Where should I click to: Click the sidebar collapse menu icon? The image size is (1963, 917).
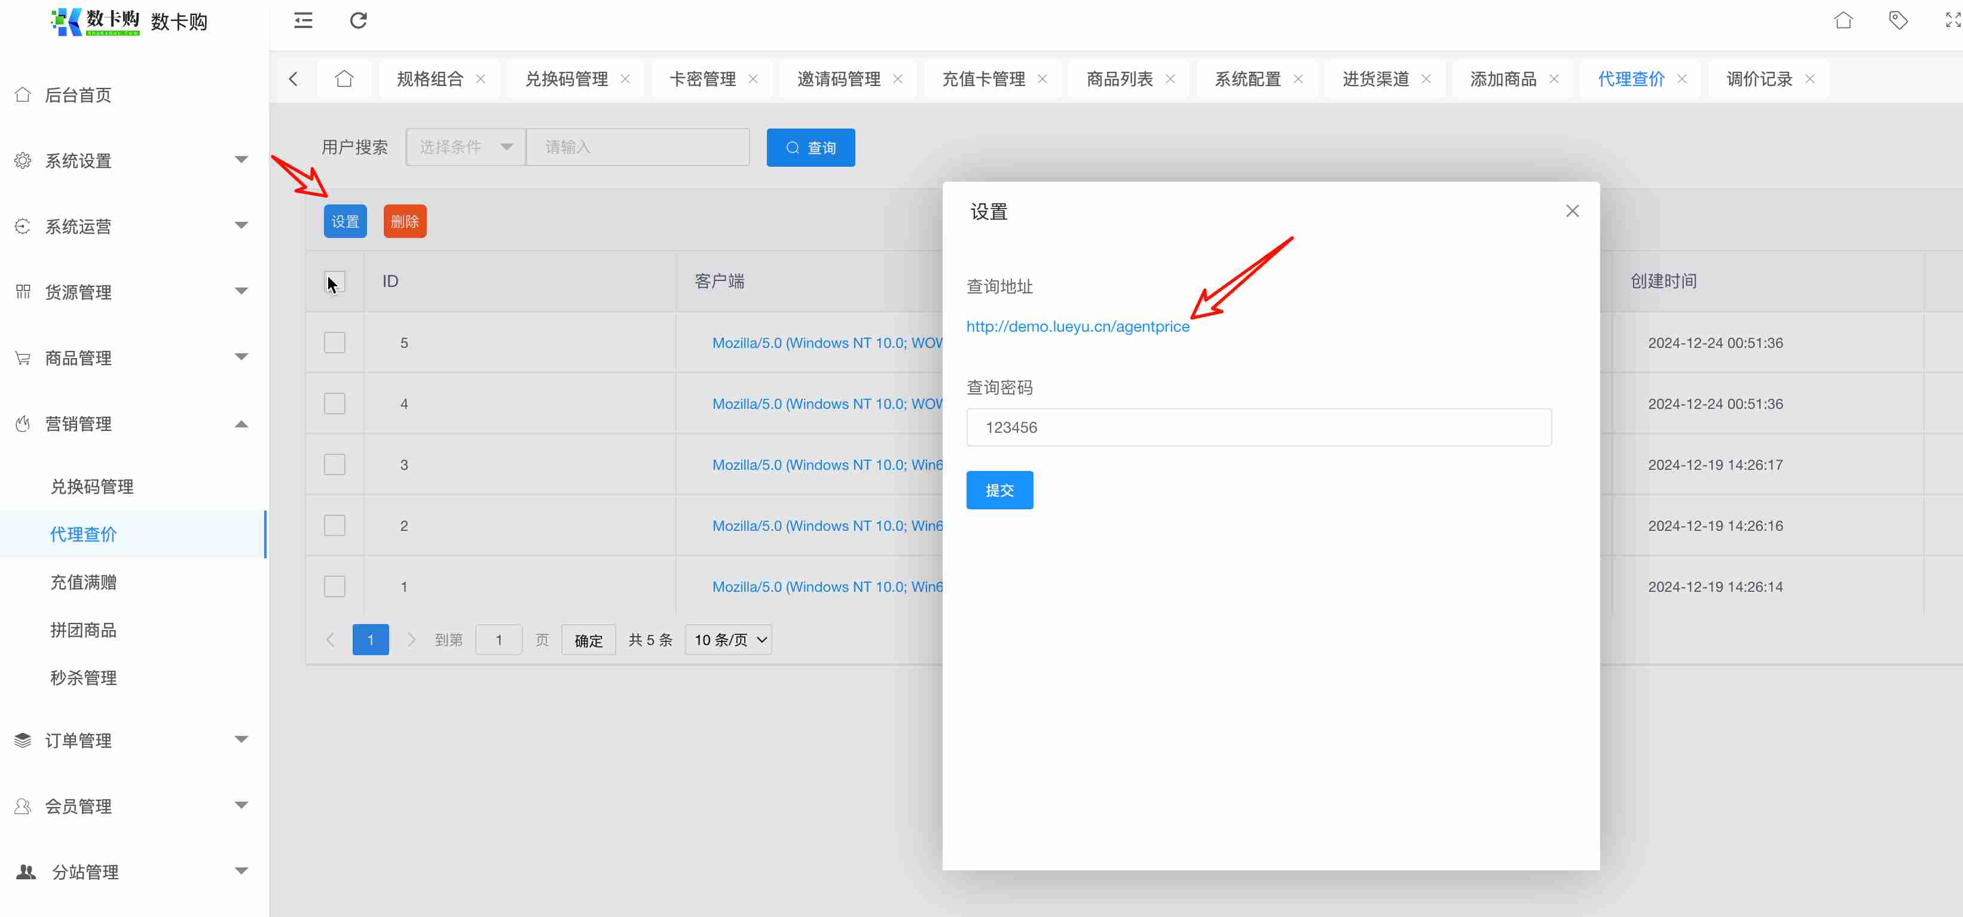coord(303,20)
